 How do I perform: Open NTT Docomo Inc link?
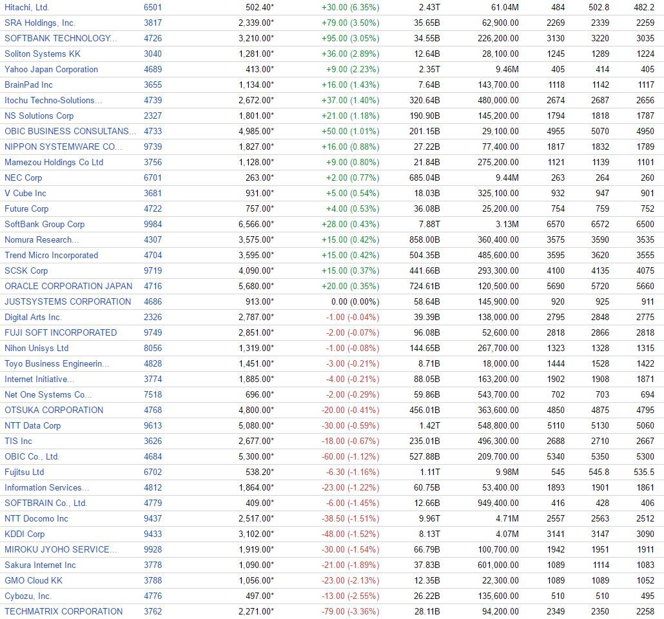(36, 518)
